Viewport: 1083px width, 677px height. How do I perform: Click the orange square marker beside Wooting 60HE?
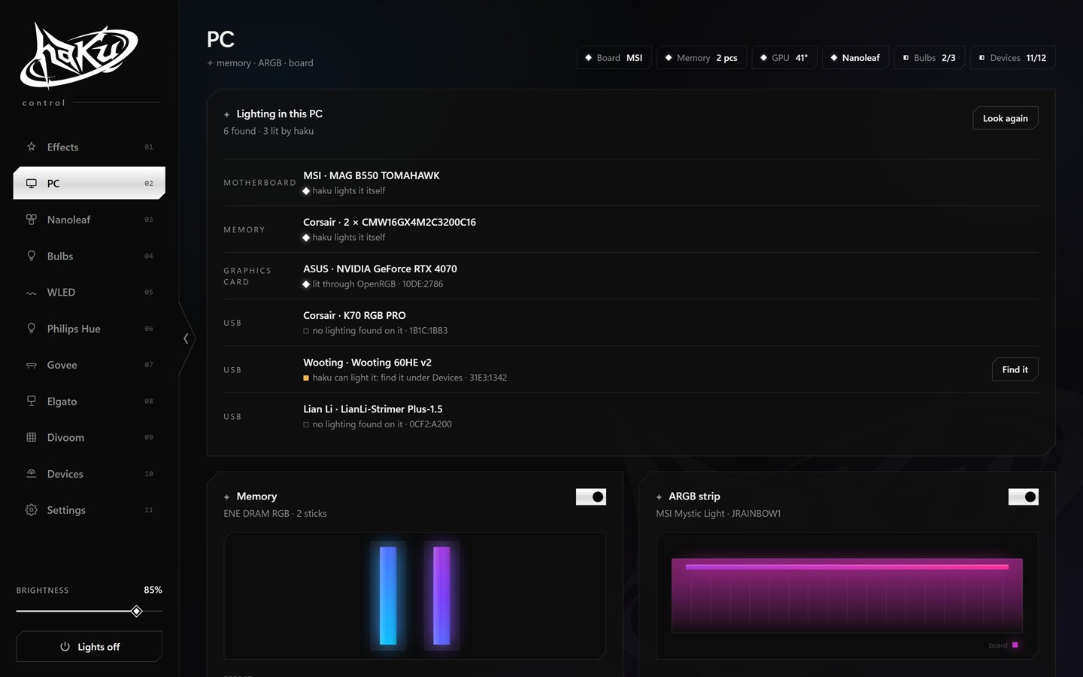pyautogui.click(x=306, y=378)
